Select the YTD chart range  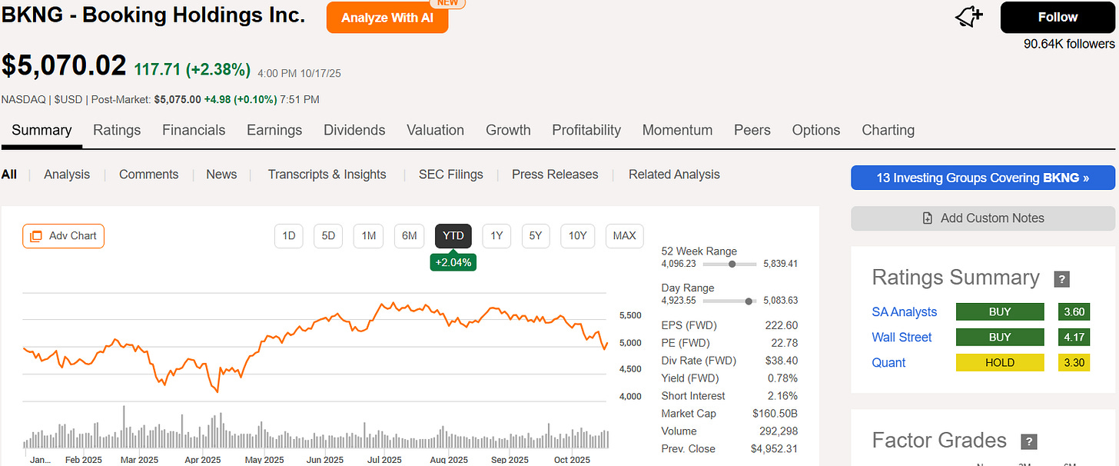click(453, 236)
